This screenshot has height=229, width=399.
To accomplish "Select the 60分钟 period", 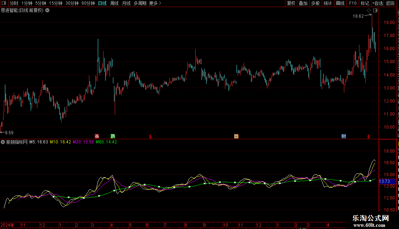I will [x=88, y=3].
